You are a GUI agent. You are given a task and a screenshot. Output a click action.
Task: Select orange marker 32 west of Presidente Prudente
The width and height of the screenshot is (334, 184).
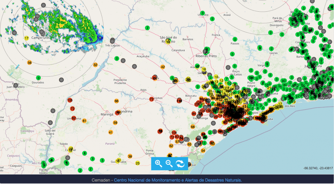coord(95,65)
